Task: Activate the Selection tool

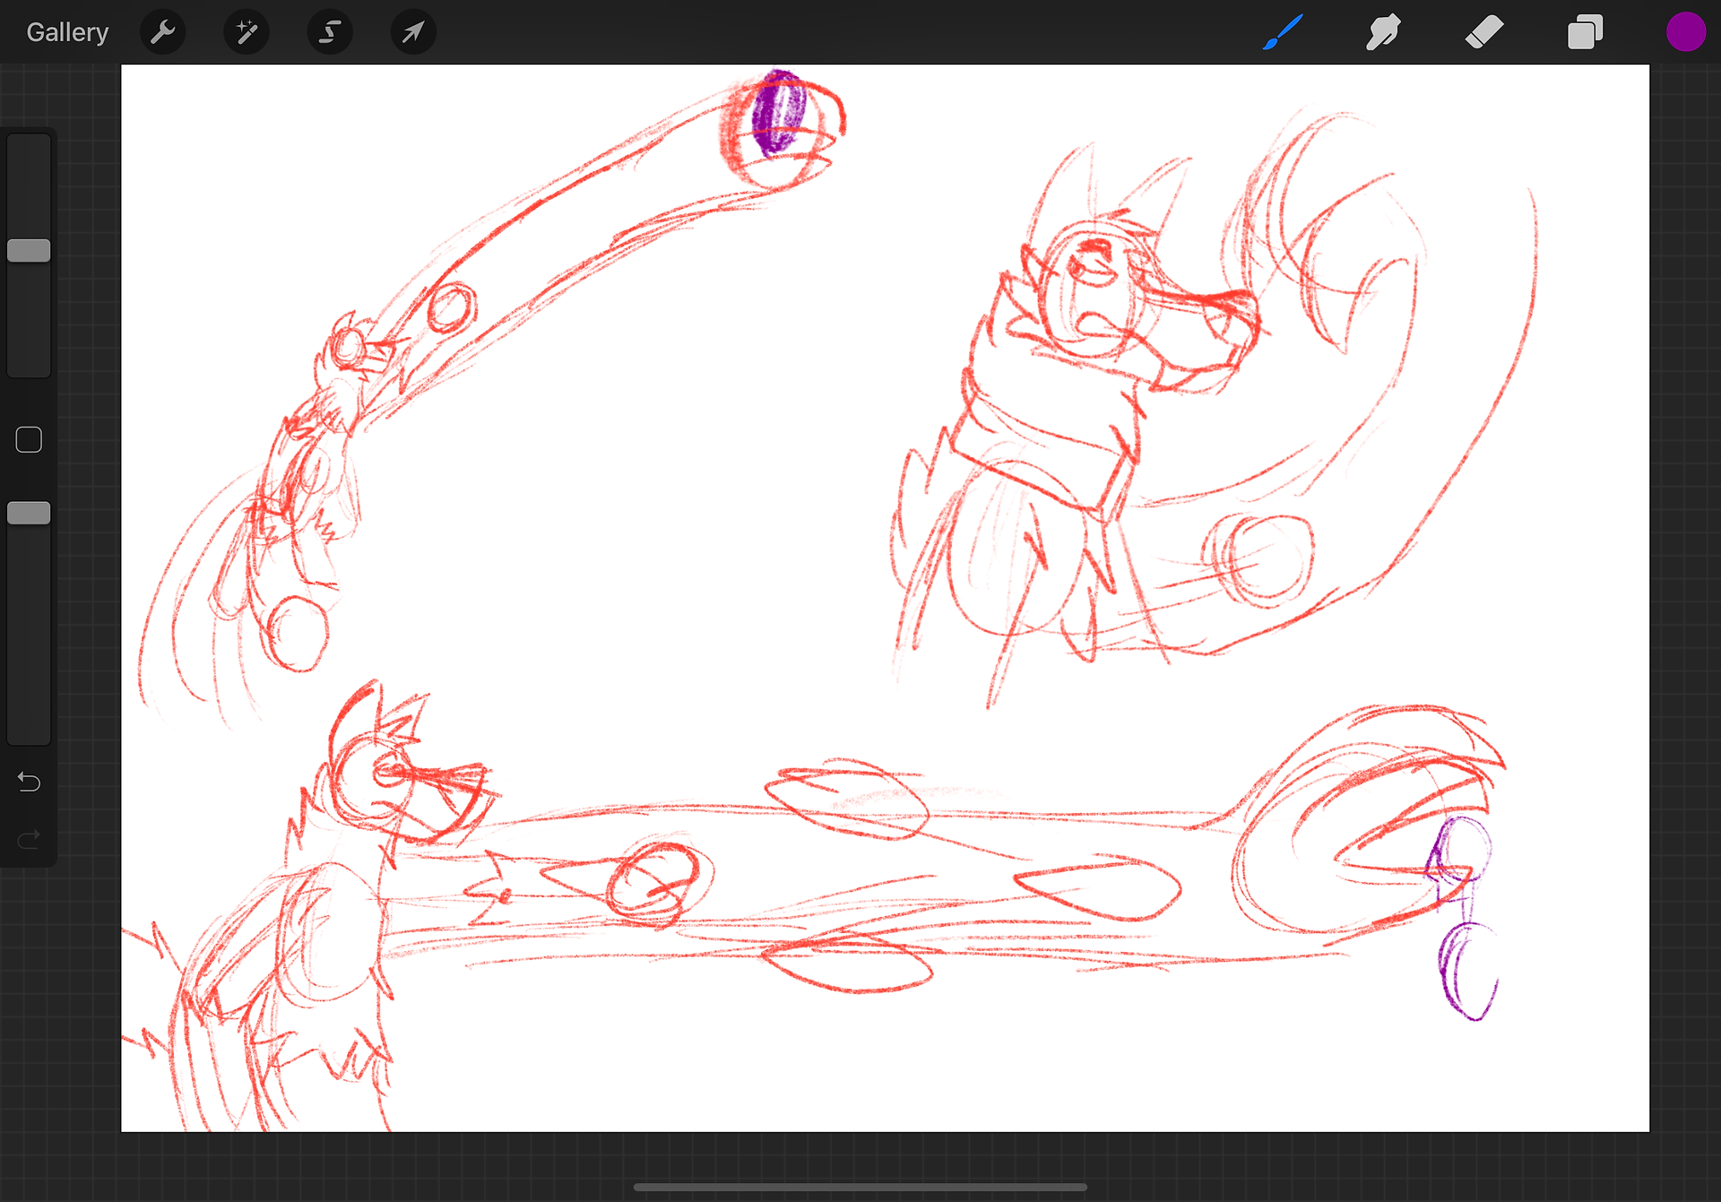Action: [x=329, y=32]
